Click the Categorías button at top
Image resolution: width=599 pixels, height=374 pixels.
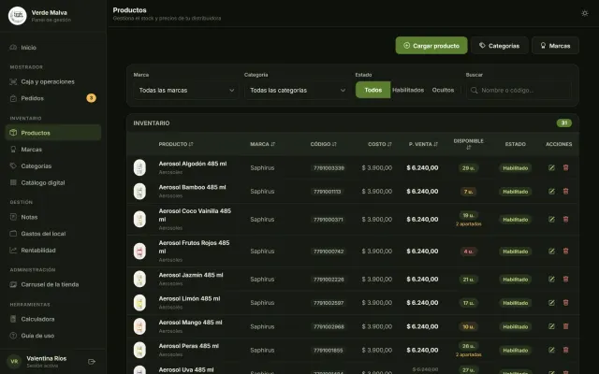pos(499,46)
